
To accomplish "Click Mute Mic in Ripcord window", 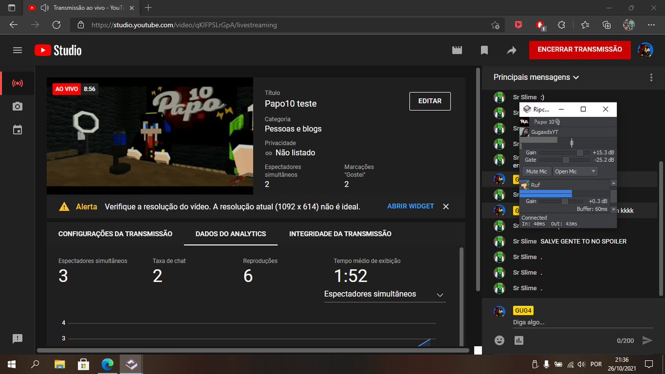I will pos(536,171).
